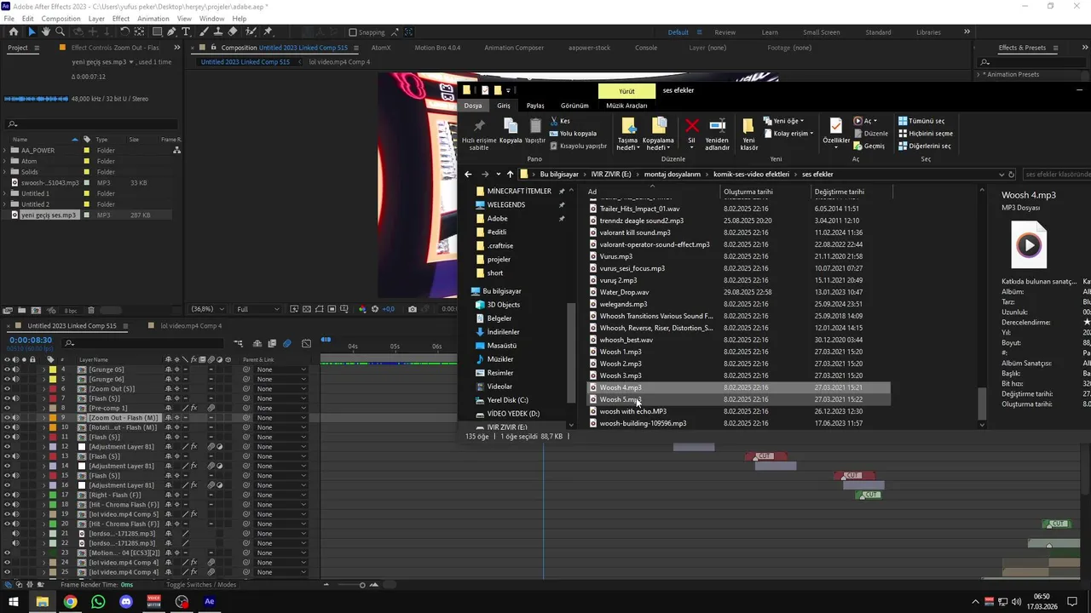1091x613 pixels.
Task: Select the Roto Brush tool
Action: coord(251,32)
